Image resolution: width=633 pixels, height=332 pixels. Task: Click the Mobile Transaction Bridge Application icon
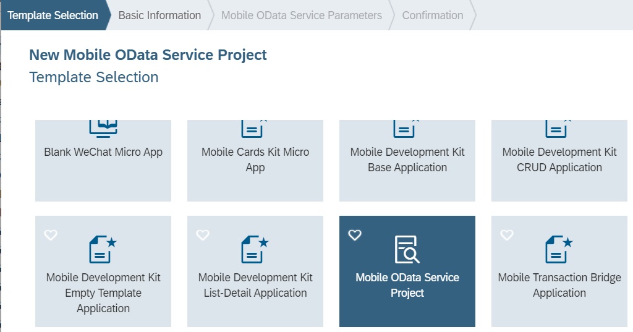[559, 249]
